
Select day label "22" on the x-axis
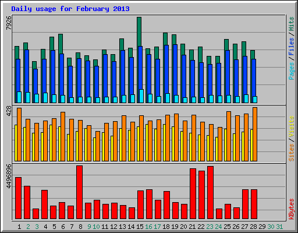pos(201,227)
